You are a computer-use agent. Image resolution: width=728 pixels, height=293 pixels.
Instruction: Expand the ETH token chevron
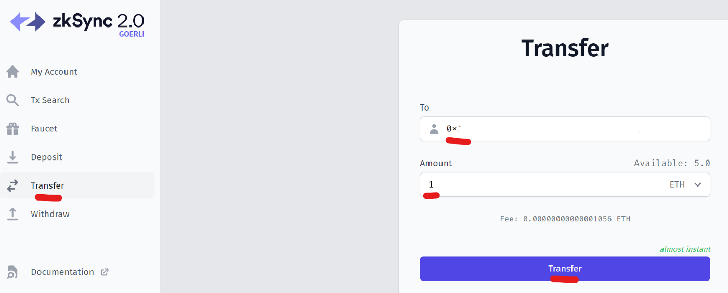(698, 184)
